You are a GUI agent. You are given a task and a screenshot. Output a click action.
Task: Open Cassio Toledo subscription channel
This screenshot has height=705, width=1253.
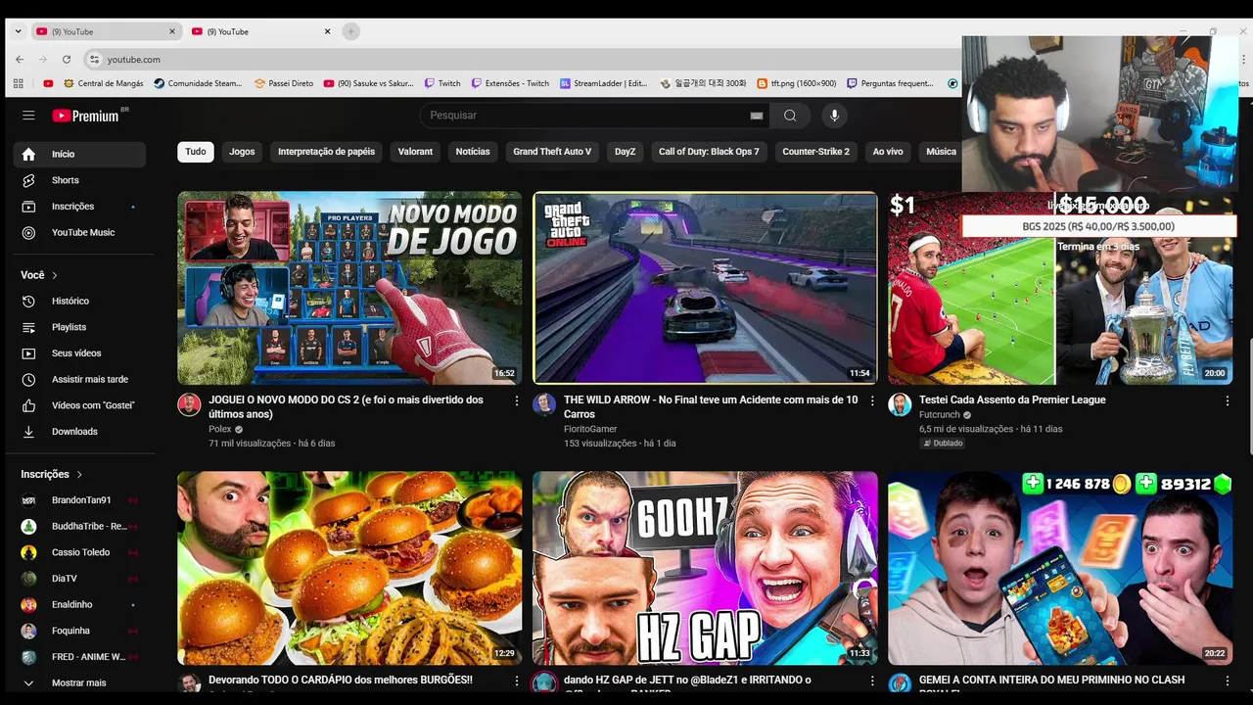click(79, 552)
